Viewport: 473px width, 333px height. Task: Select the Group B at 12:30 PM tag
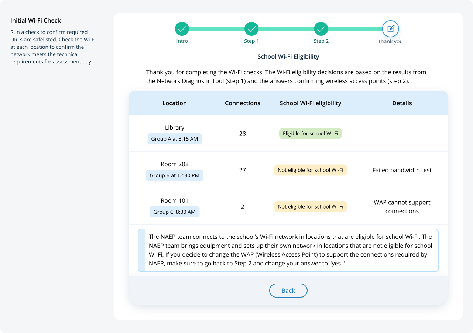coord(175,175)
